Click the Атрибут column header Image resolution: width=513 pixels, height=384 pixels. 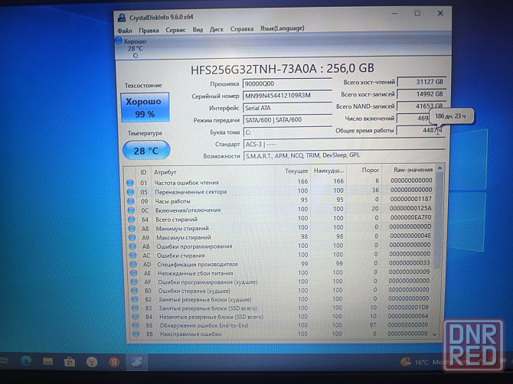click(165, 172)
